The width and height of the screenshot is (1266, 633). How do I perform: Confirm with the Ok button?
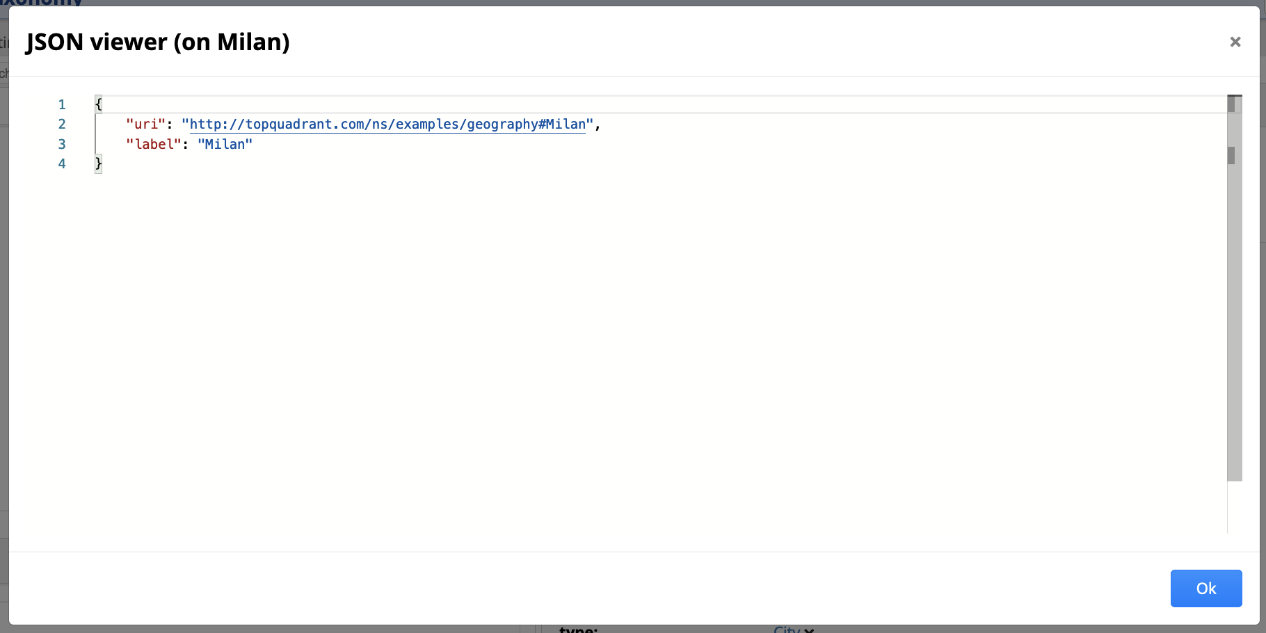[1205, 588]
